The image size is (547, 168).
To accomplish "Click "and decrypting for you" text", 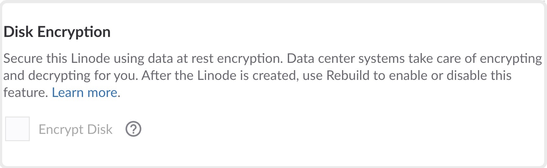I will 70,75.
